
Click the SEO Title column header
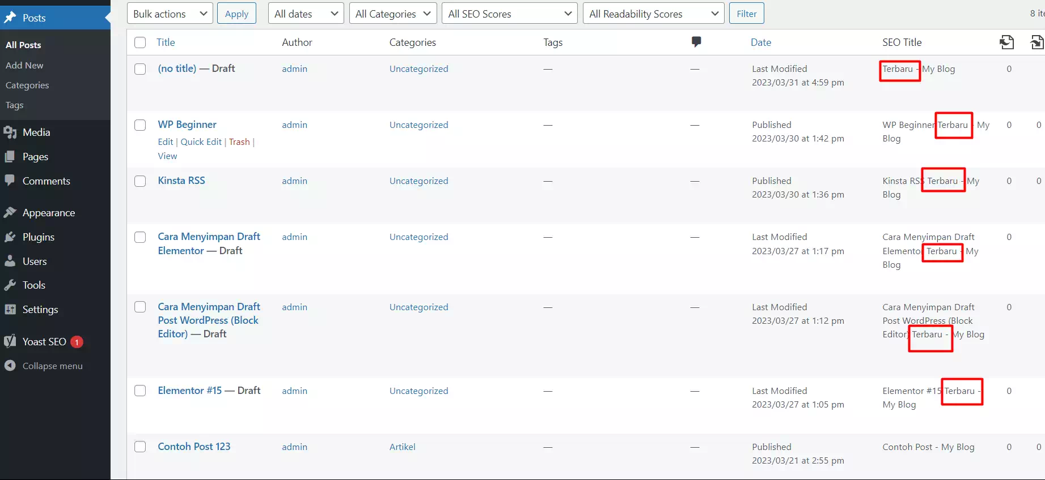tap(902, 42)
